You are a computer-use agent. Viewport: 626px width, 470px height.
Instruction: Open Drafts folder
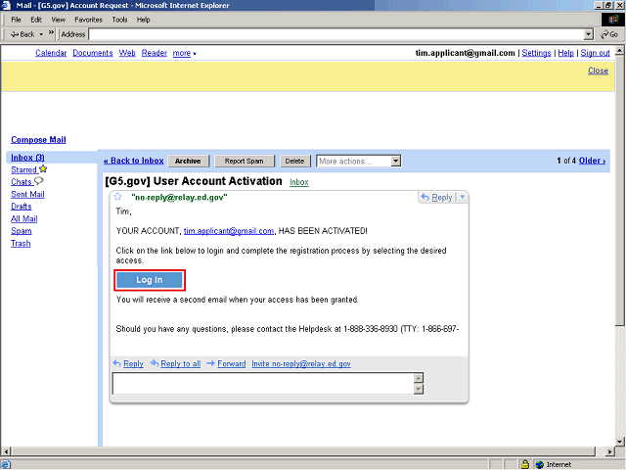22,207
